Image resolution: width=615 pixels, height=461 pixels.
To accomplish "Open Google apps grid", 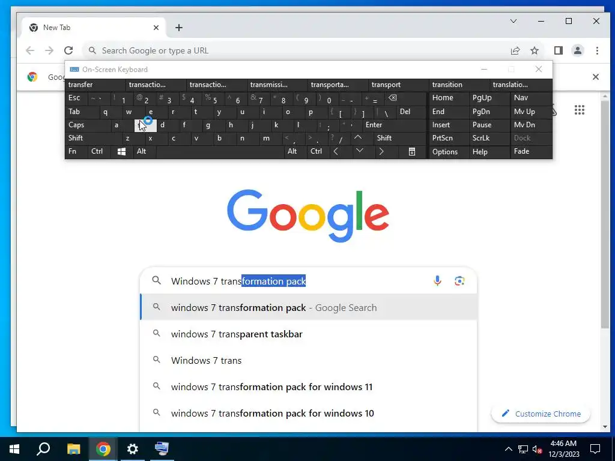I will coord(580,110).
